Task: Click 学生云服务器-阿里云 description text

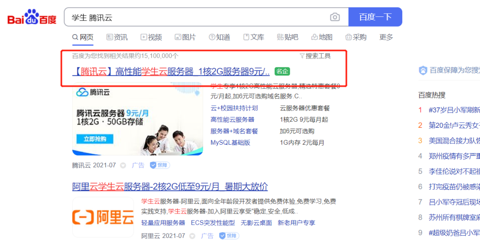Action: [x=239, y=206]
